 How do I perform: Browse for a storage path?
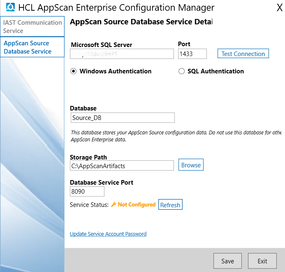point(191,165)
